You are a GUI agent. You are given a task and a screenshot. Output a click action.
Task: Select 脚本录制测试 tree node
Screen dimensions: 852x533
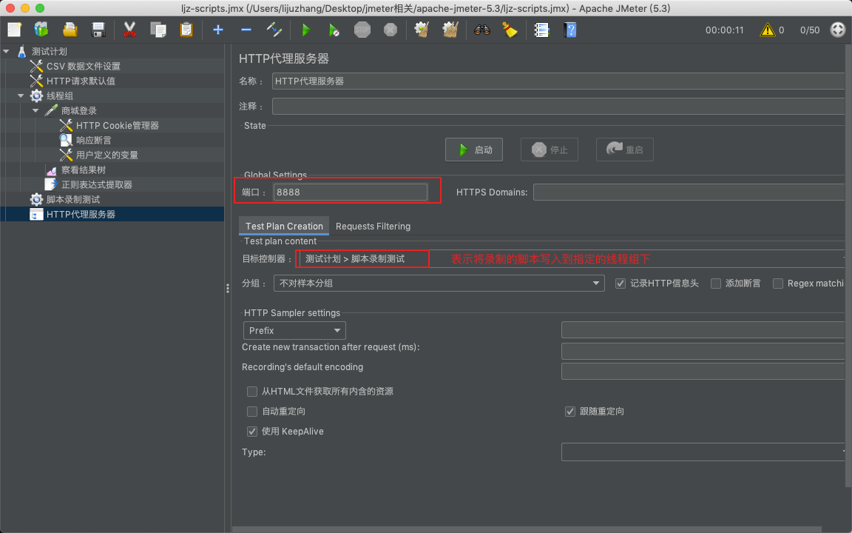72,199
